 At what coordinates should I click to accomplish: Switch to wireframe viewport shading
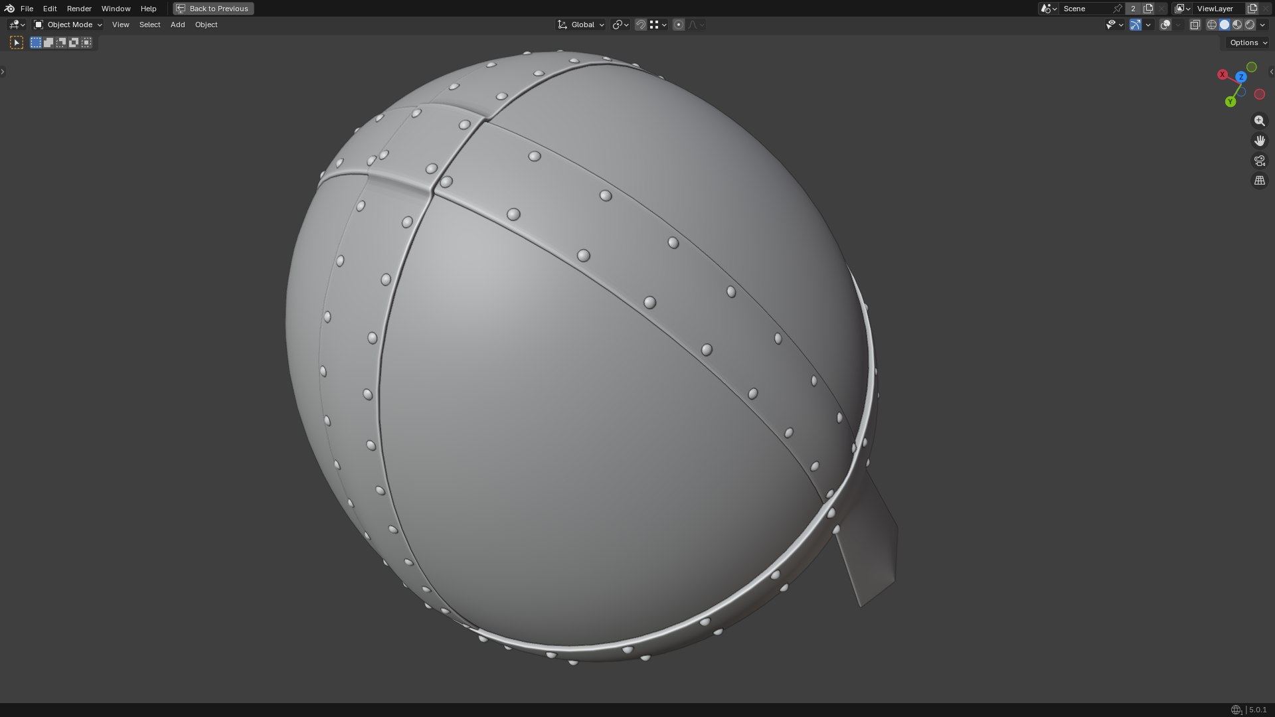tap(1212, 25)
